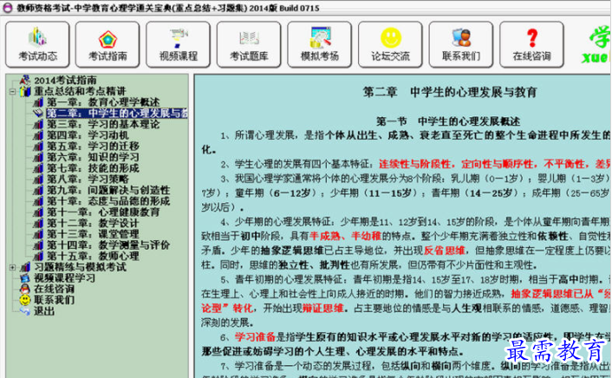Open 第七章：技能的形成
The image size is (612, 378).
click(x=94, y=168)
